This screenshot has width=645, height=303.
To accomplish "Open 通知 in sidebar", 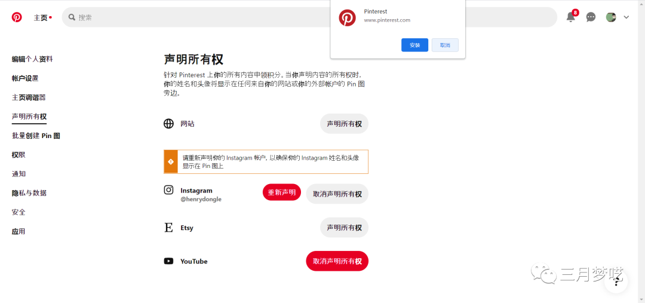I will coord(19,174).
